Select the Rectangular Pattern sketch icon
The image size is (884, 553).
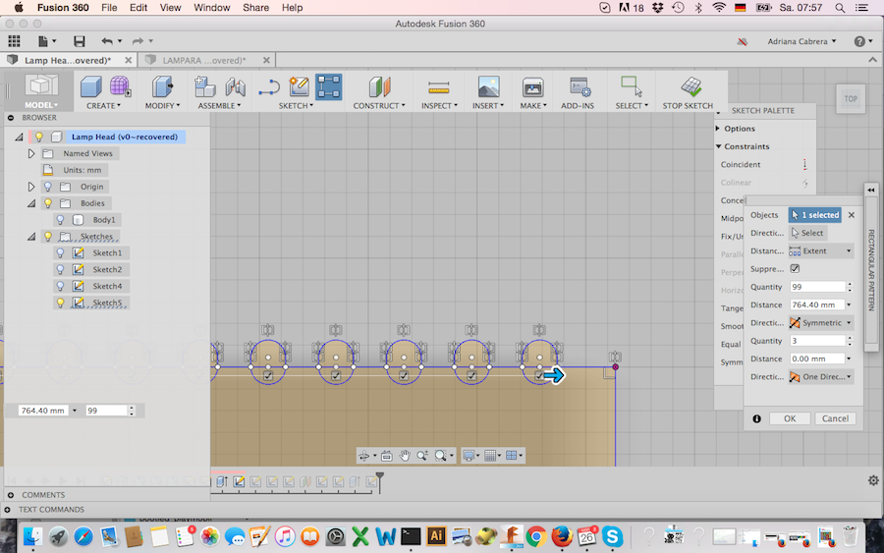[x=329, y=86]
